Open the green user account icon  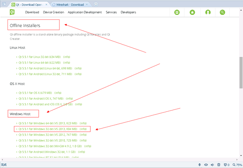point(208,12)
